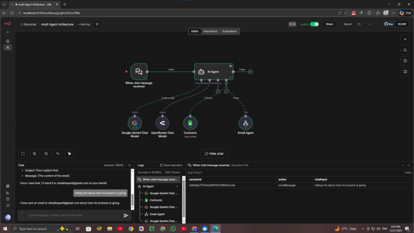
Task: Click the Google Gemini Chat Model node
Action: pyautogui.click(x=135, y=123)
